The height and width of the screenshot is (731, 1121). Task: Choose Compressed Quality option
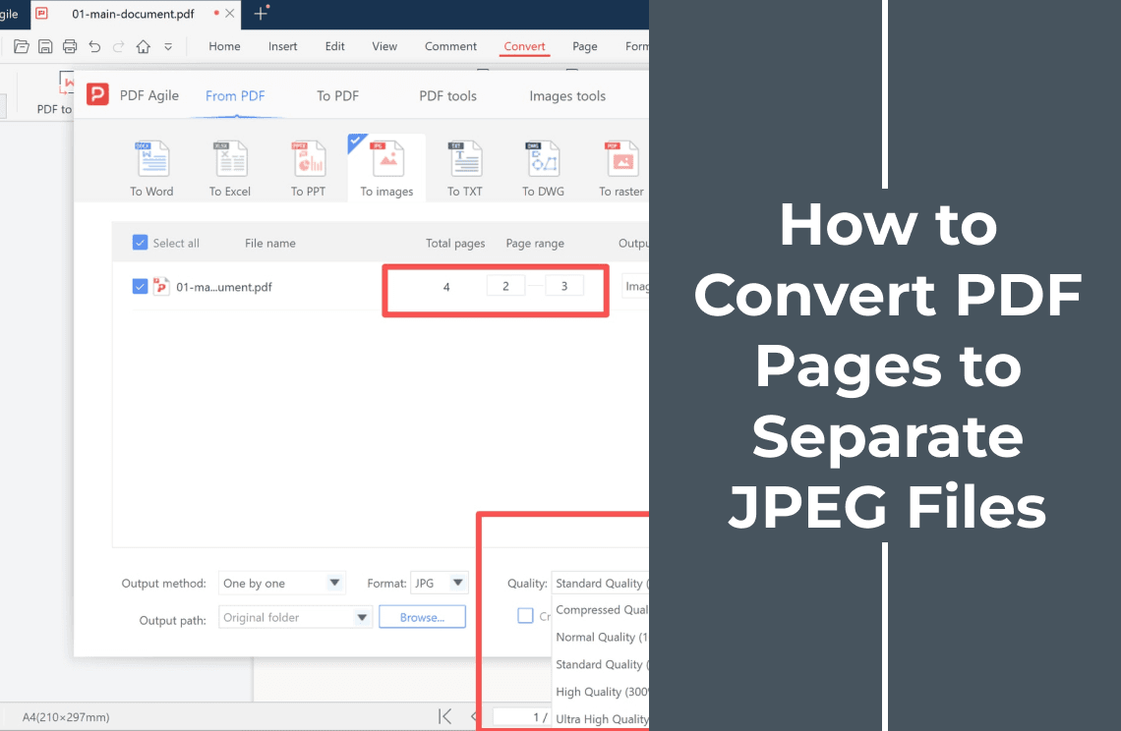[602, 609]
